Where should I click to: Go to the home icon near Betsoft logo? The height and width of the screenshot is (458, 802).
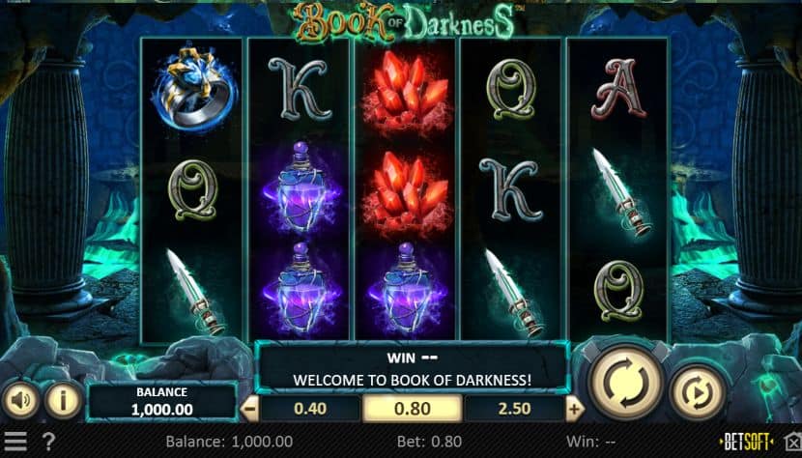(793, 442)
